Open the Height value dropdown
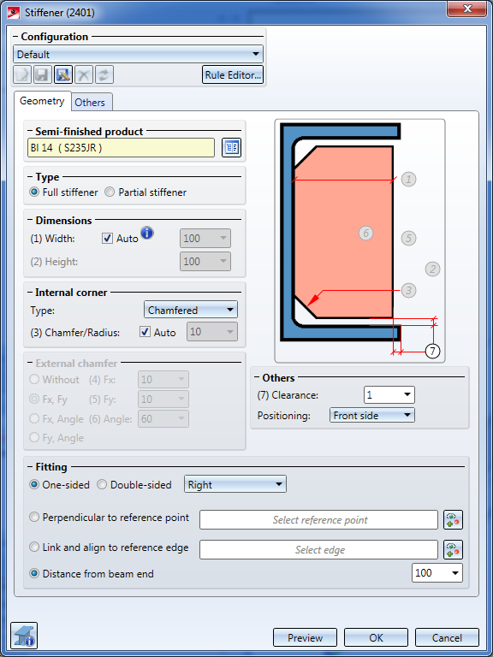 click(205, 262)
